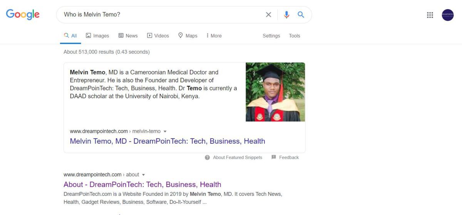Open the account profile avatar
The image size is (462, 215).
point(448,15)
